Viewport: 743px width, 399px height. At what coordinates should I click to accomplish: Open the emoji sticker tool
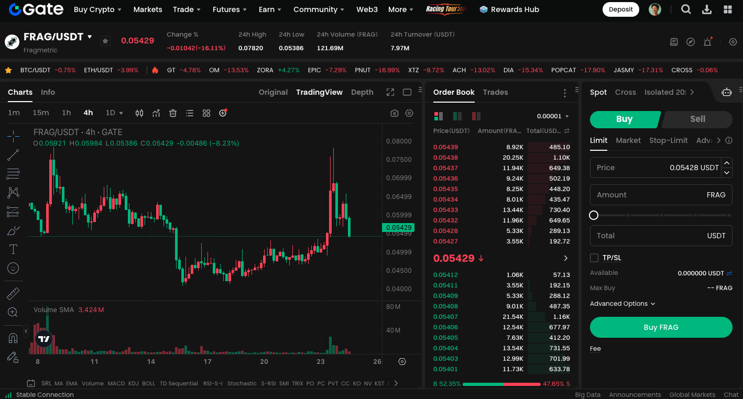(13, 268)
